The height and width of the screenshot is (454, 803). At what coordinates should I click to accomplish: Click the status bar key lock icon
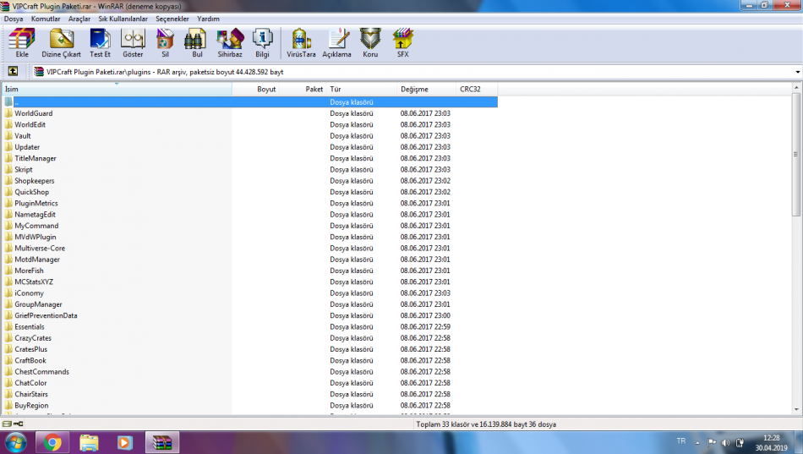(19, 424)
